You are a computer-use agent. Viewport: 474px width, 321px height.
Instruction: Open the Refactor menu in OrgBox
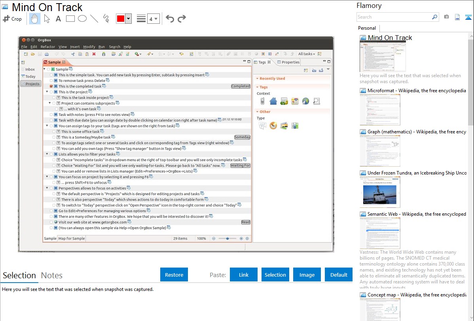[x=48, y=47]
